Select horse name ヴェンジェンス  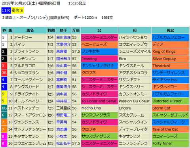click(x=27, y=122)
